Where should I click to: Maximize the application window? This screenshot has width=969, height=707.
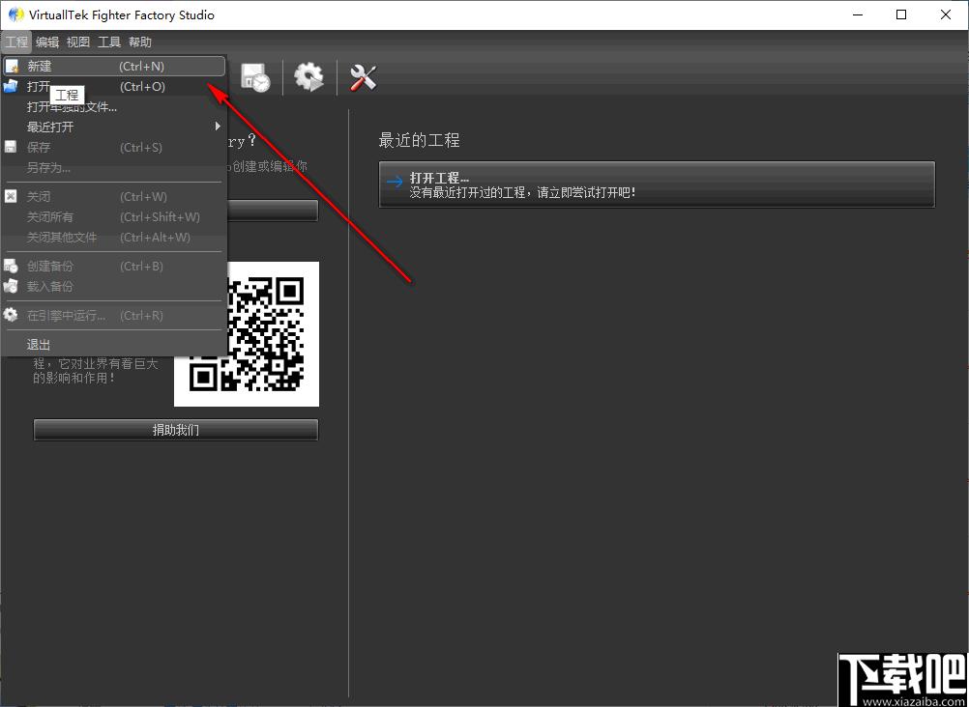click(901, 14)
